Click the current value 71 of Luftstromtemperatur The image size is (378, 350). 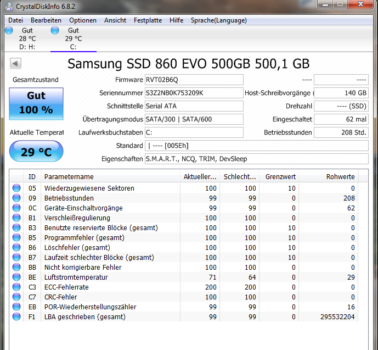pyautogui.click(x=212, y=277)
